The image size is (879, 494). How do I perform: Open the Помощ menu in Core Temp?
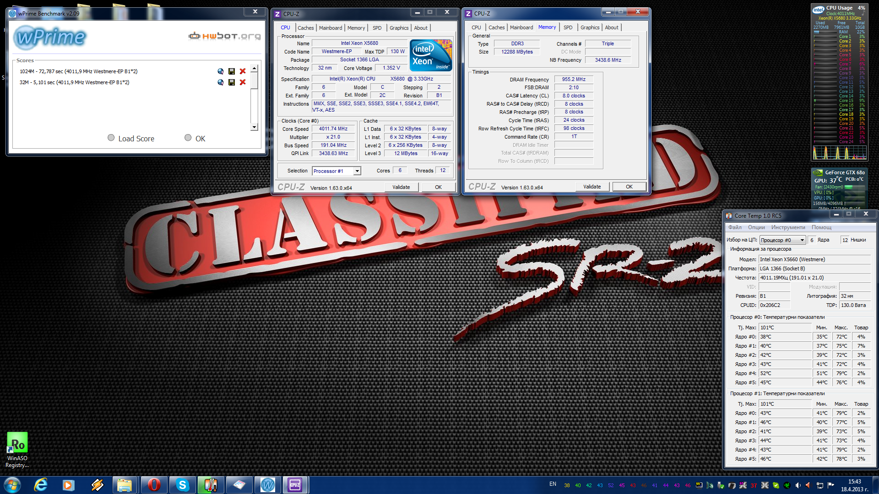point(821,227)
